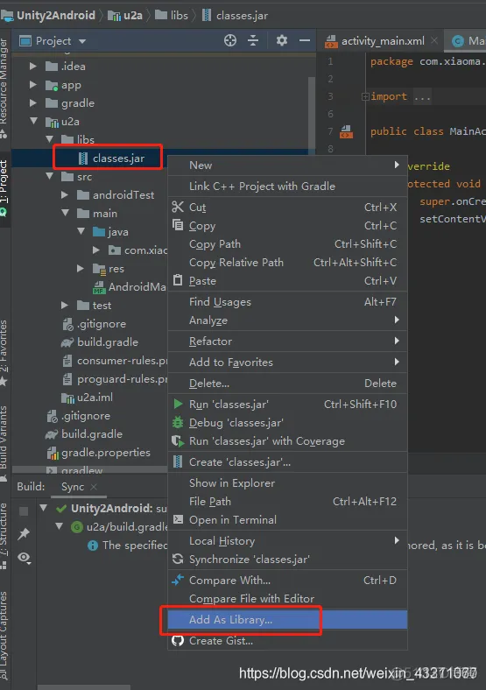Screen dimensions: 486x690
Task: Expand the .idea folder
Action: tap(33, 67)
